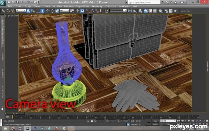
Task: Toggle the selection lock icon
Action: click(x=88, y=121)
